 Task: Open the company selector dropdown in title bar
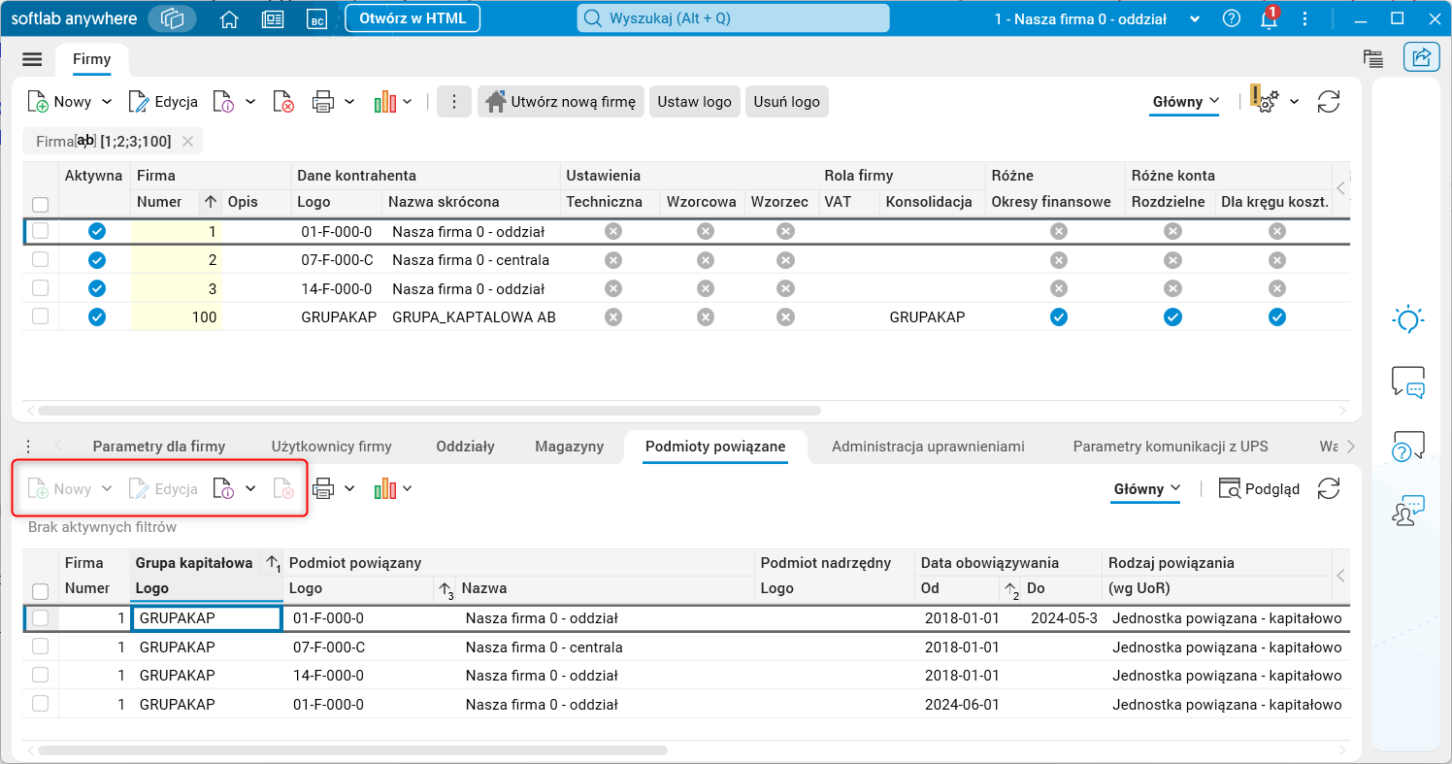(x=1195, y=18)
